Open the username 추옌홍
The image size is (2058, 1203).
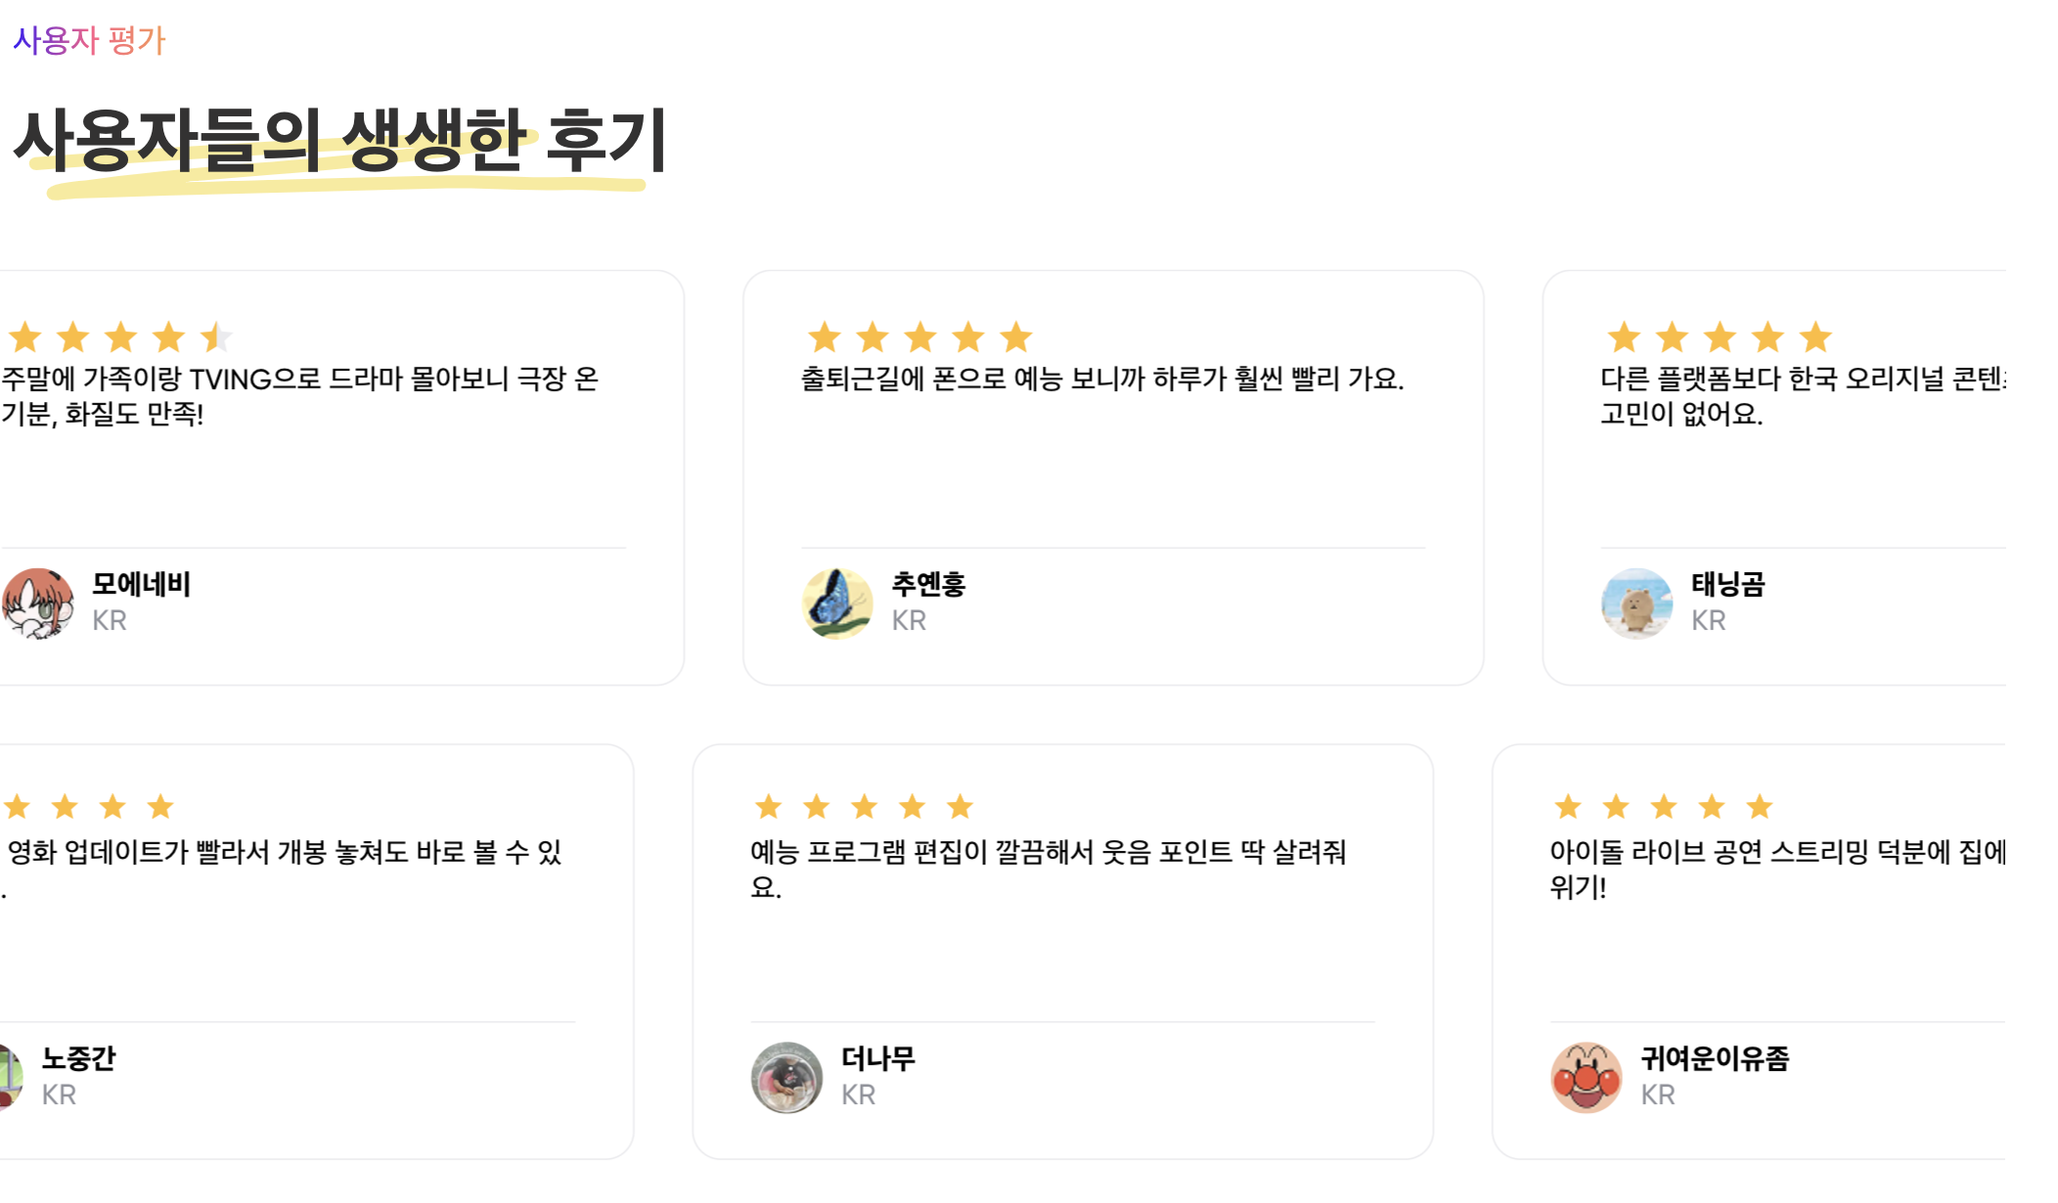pos(928,585)
